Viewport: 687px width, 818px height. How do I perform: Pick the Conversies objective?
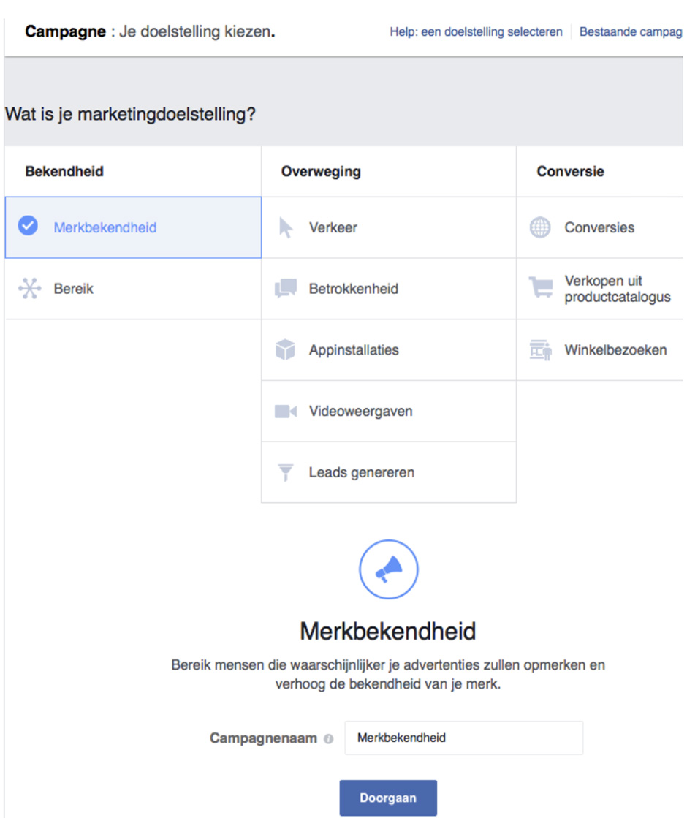[600, 227]
